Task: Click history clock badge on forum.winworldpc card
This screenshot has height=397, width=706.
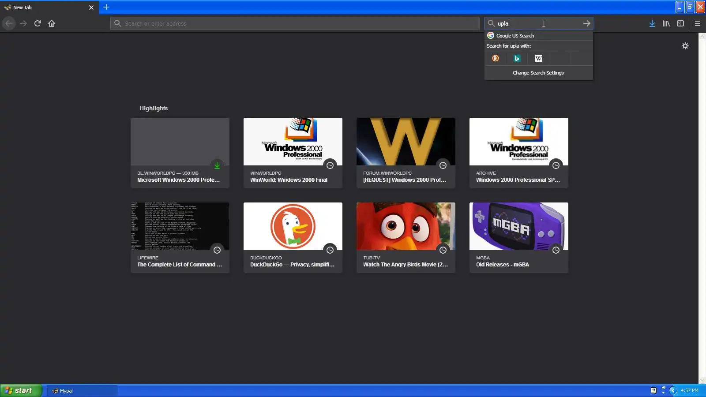Action: (443, 165)
